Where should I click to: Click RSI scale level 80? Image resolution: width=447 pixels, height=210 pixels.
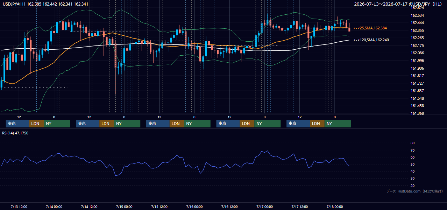click(412, 143)
